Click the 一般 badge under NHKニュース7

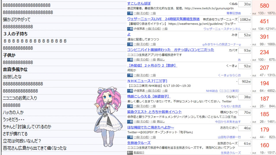coord(130,91)
